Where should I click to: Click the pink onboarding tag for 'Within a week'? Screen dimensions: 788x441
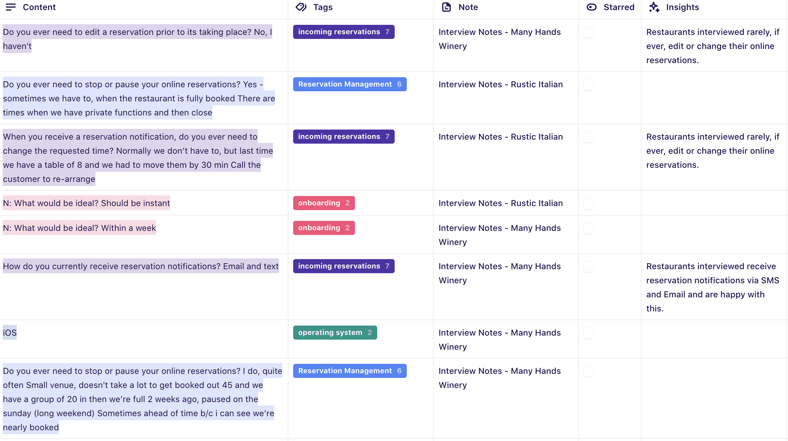323,228
